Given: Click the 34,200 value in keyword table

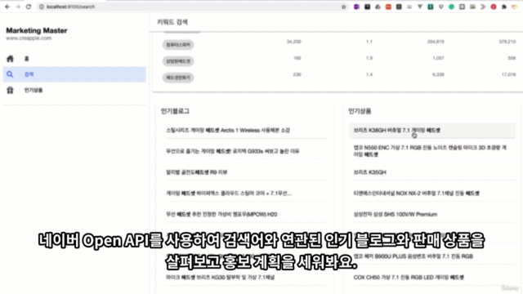Looking at the screenshot, I should point(293,42).
